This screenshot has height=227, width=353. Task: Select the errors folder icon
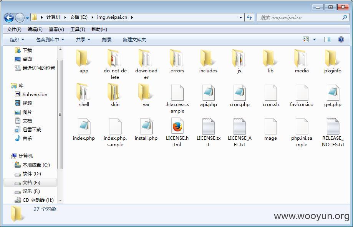pyautogui.click(x=177, y=58)
